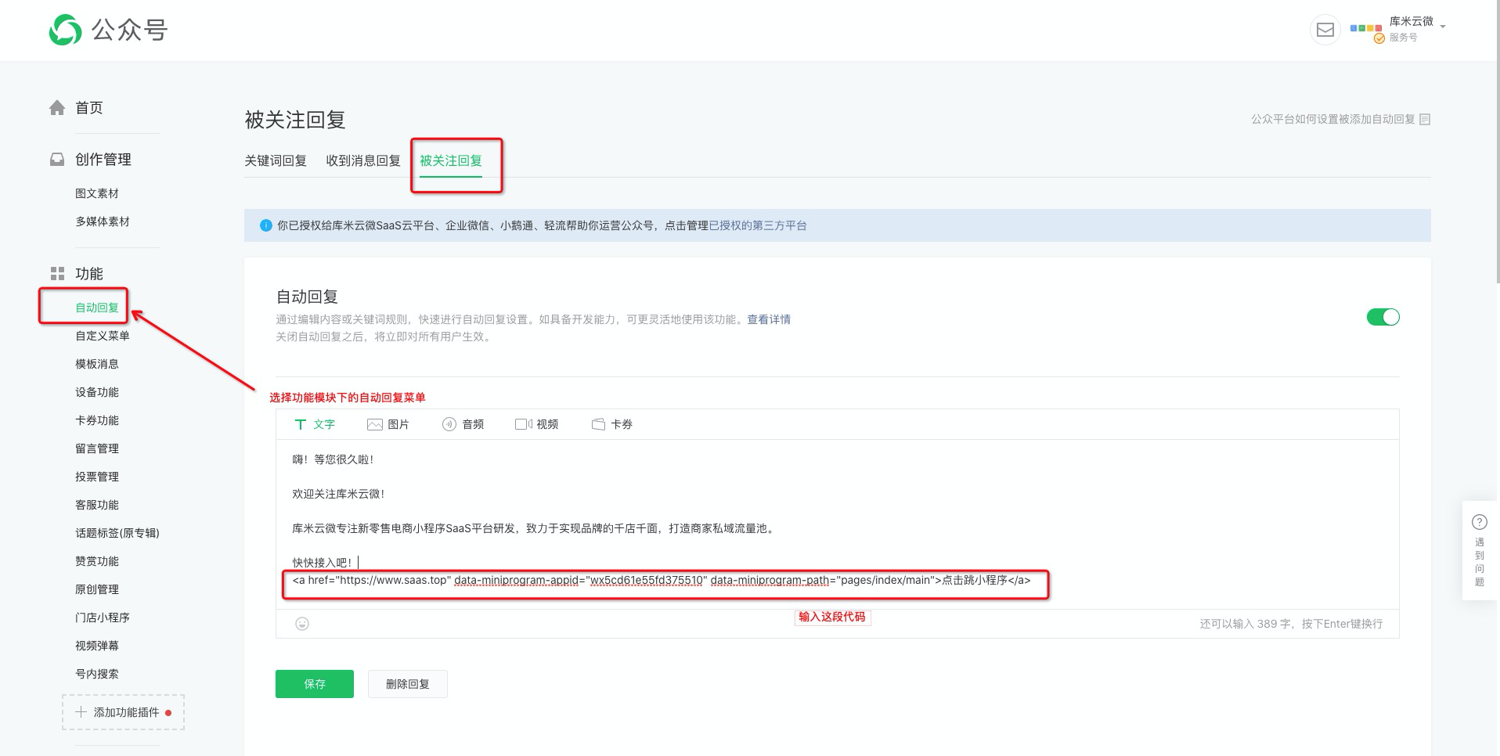Select 自动回复 in sidebar
The width and height of the screenshot is (1500, 756).
pyautogui.click(x=97, y=308)
